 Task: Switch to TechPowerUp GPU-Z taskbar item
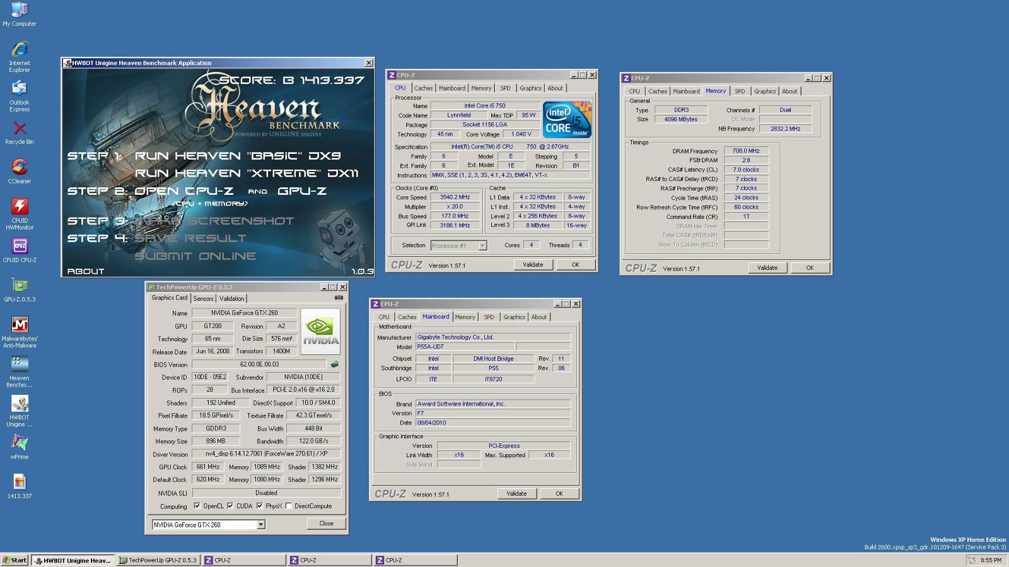(158, 560)
